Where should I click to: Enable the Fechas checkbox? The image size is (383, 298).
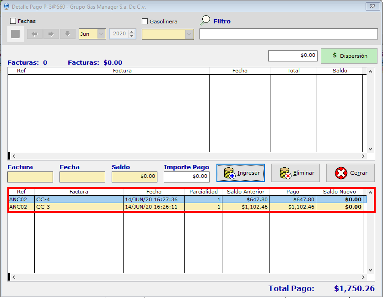(x=13, y=21)
